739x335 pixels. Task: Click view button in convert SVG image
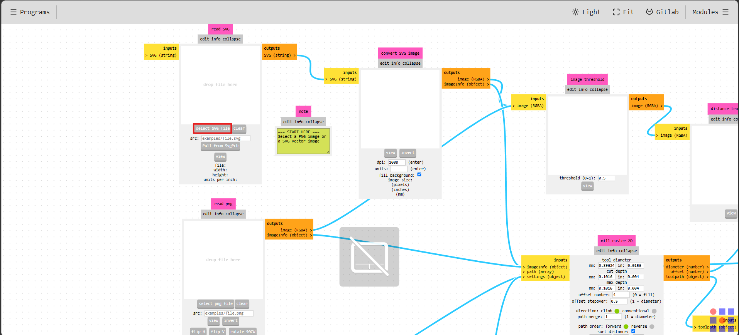[391, 153]
